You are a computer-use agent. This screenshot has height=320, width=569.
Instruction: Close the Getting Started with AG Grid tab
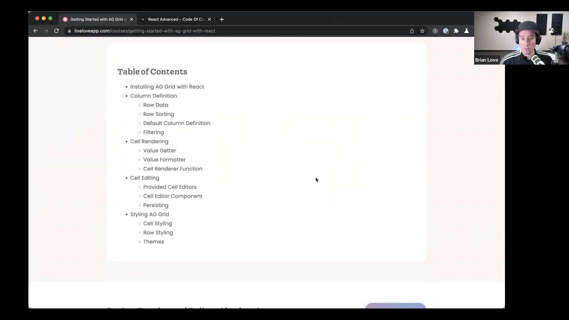point(132,19)
